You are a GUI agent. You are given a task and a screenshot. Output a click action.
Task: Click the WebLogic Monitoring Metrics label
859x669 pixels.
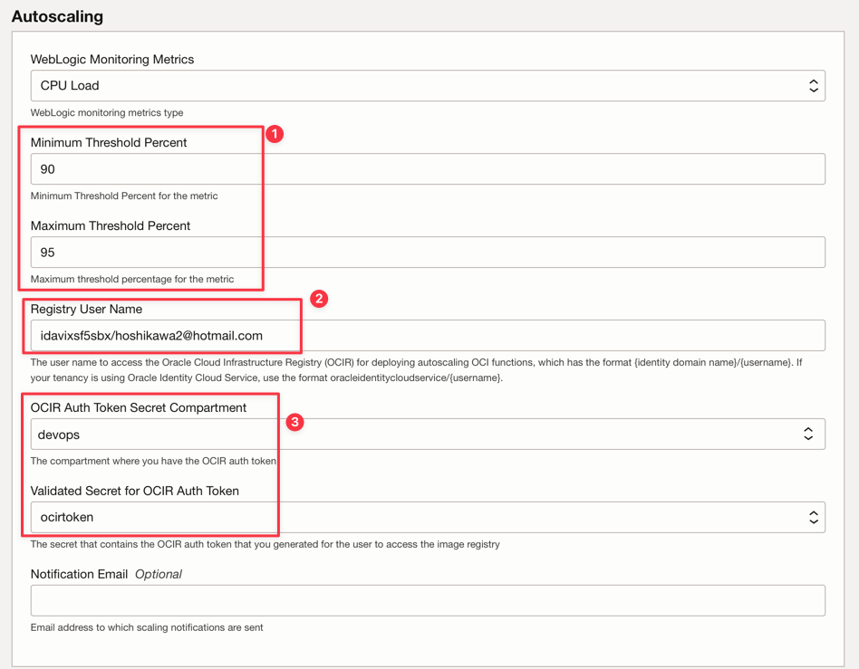[x=112, y=60]
